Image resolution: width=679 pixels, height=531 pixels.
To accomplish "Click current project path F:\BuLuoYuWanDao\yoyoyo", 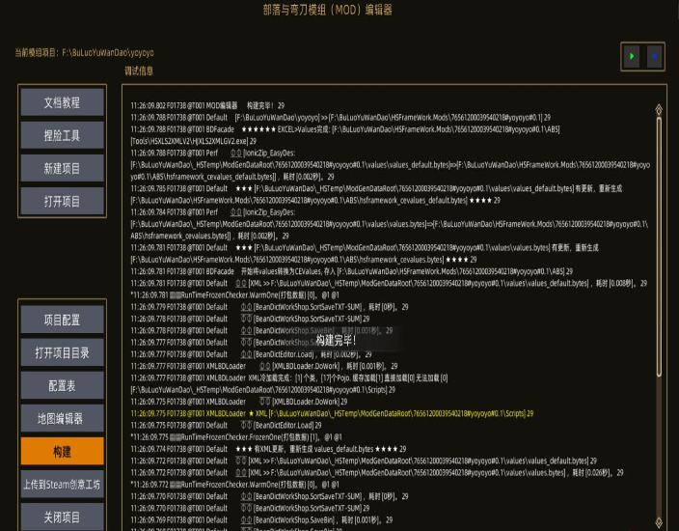I will pyautogui.click(x=108, y=52).
